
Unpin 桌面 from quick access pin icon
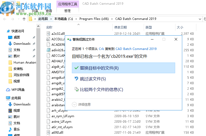[34, 37]
